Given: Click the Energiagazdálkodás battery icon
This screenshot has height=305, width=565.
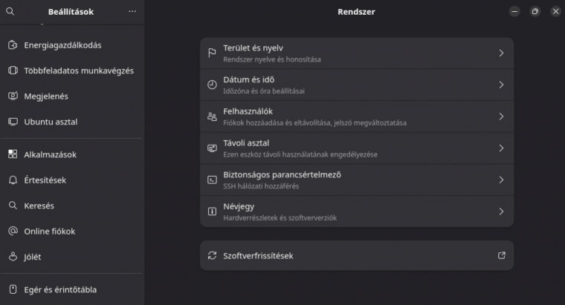Looking at the screenshot, I should 13,45.
